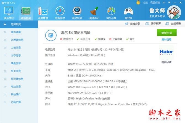Click 无线上网 status indicator
The height and width of the screenshot is (123, 185).
83,39
